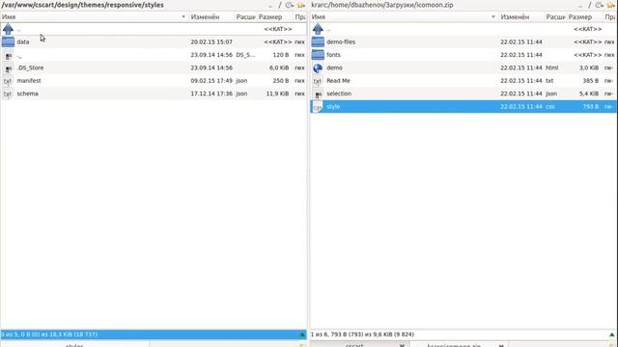This screenshot has height=347, width=618.
Task: Click the manifest file txt icon
Action: pyautogui.click(x=8, y=81)
